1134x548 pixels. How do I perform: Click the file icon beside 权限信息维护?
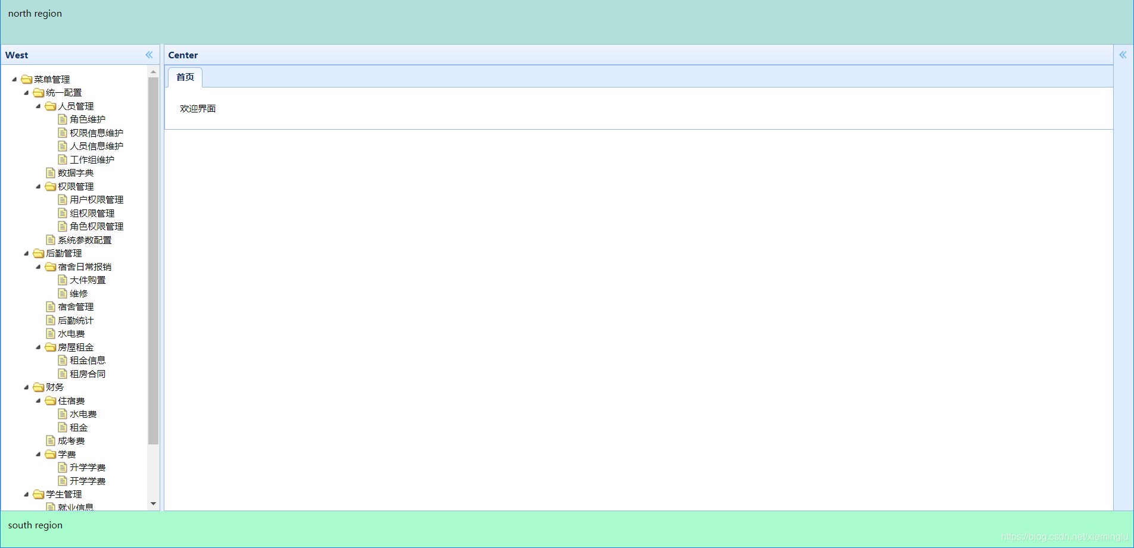(x=62, y=133)
